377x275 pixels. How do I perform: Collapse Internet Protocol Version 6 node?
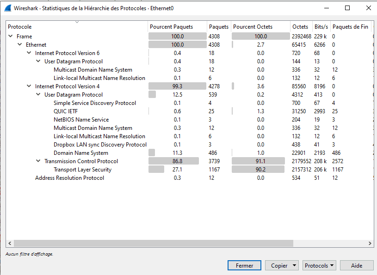click(x=29, y=53)
